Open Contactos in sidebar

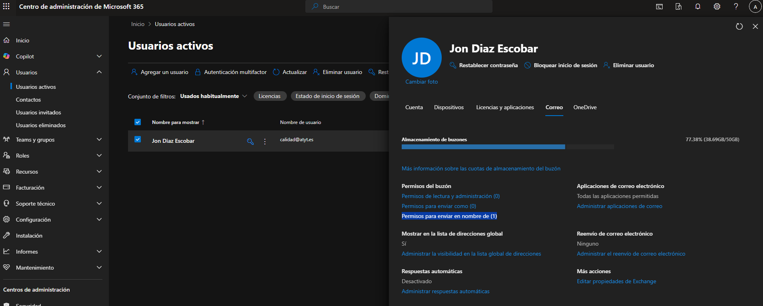click(28, 100)
